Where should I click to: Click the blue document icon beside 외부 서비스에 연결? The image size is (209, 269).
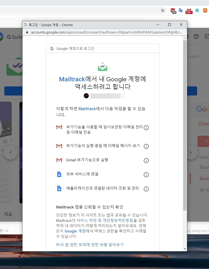[x=59, y=174]
